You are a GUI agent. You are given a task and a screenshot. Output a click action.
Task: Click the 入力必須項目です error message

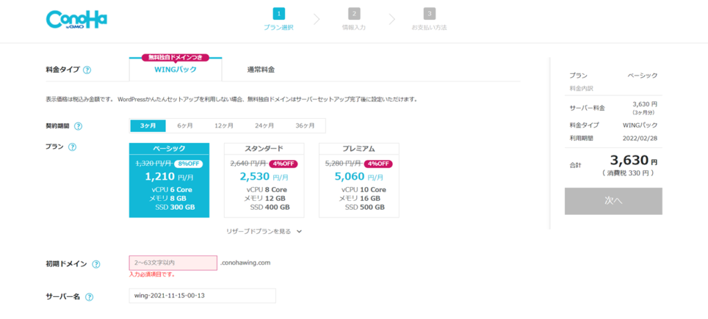coord(151,274)
